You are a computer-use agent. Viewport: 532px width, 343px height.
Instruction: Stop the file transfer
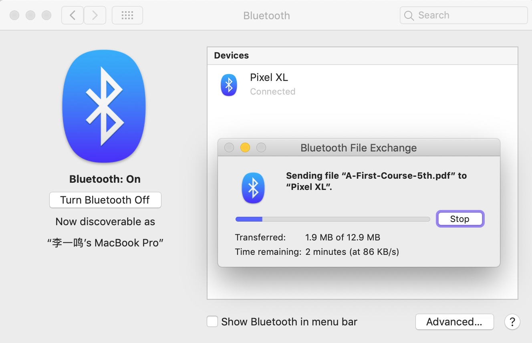(460, 219)
